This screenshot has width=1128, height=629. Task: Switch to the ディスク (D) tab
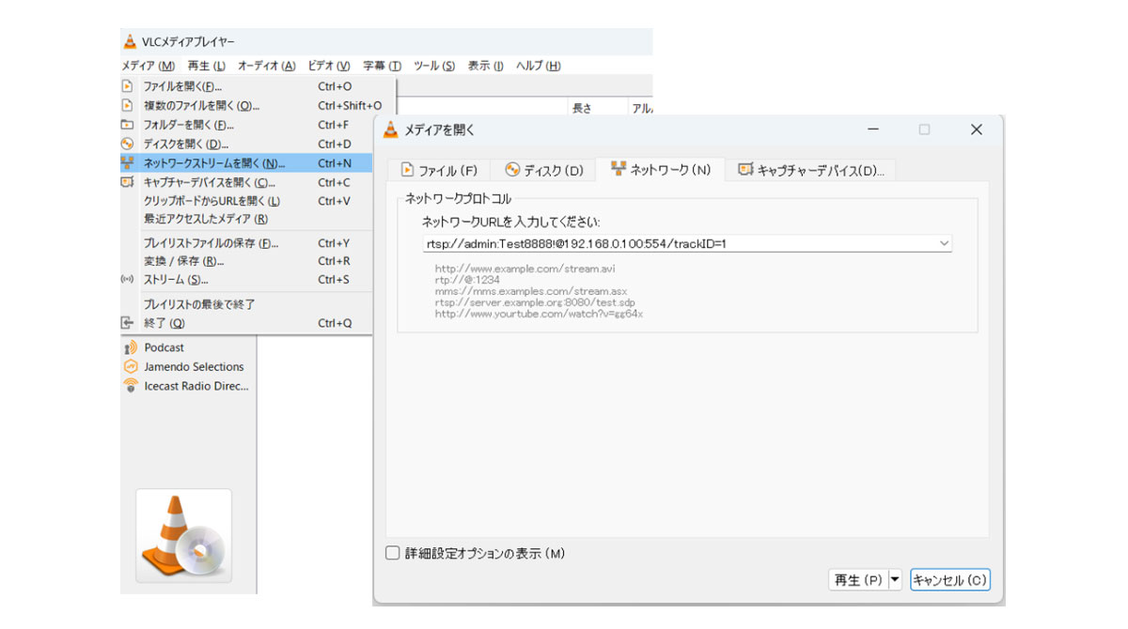click(544, 170)
